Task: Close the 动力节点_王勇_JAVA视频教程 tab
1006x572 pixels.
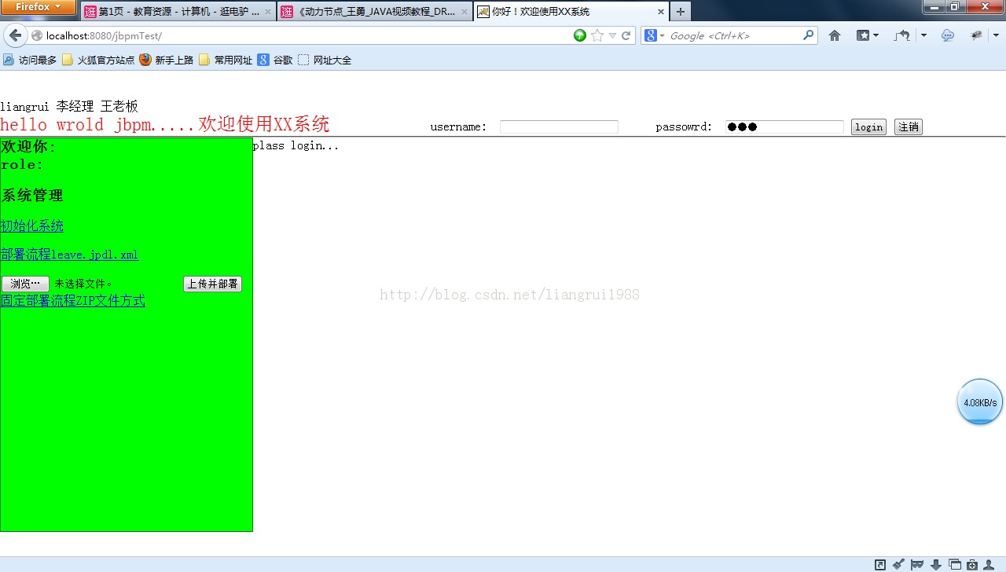Action: [464, 12]
